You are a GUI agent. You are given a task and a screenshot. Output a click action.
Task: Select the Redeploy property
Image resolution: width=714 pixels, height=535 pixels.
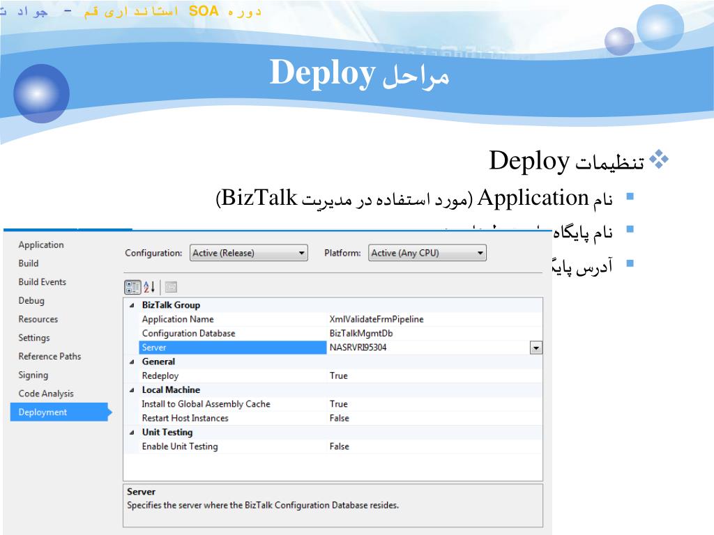pos(232,375)
